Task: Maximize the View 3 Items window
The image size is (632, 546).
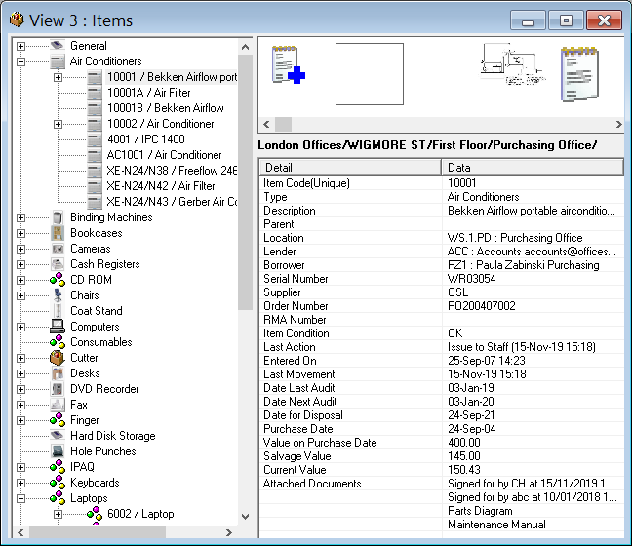Action: pyautogui.click(x=566, y=20)
